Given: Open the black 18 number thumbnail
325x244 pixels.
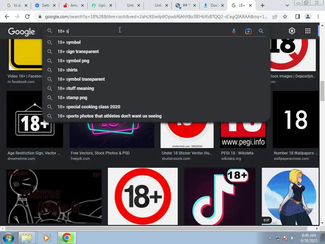Looking at the screenshot, I should (x=295, y=119).
